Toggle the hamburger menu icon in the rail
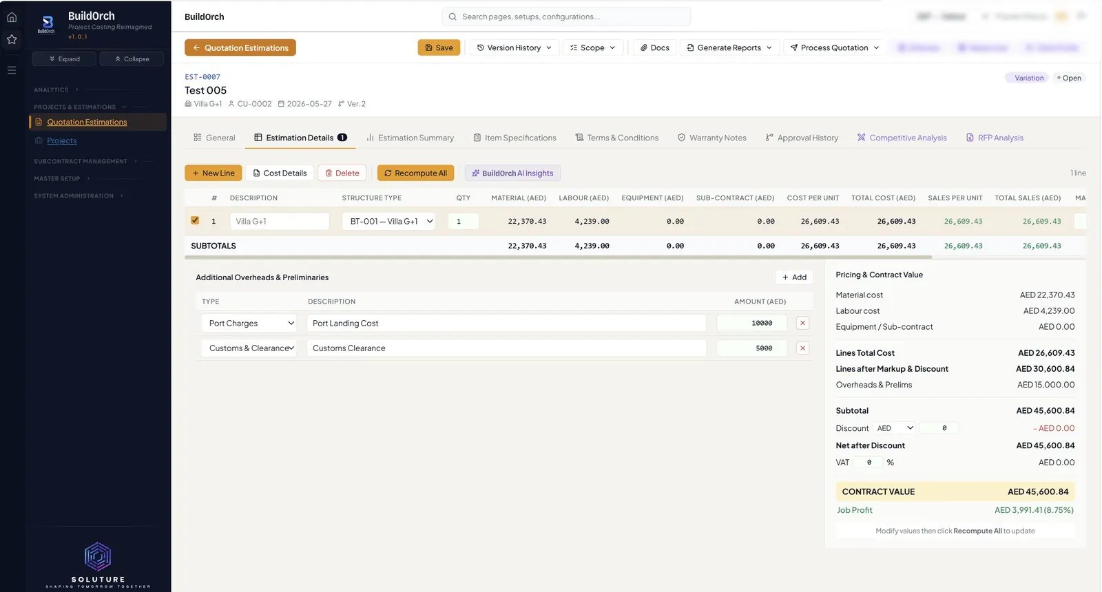The width and height of the screenshot is (1102, 592). [12, 70]
